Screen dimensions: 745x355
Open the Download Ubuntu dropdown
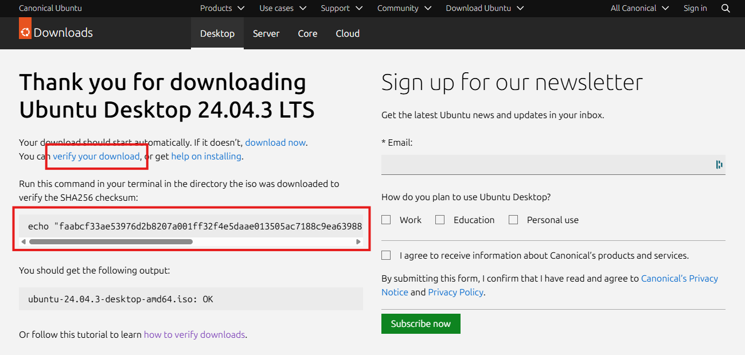[485, 8]
